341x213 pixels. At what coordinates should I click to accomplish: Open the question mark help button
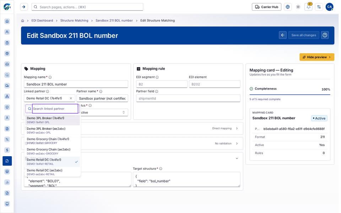point(325,35)
